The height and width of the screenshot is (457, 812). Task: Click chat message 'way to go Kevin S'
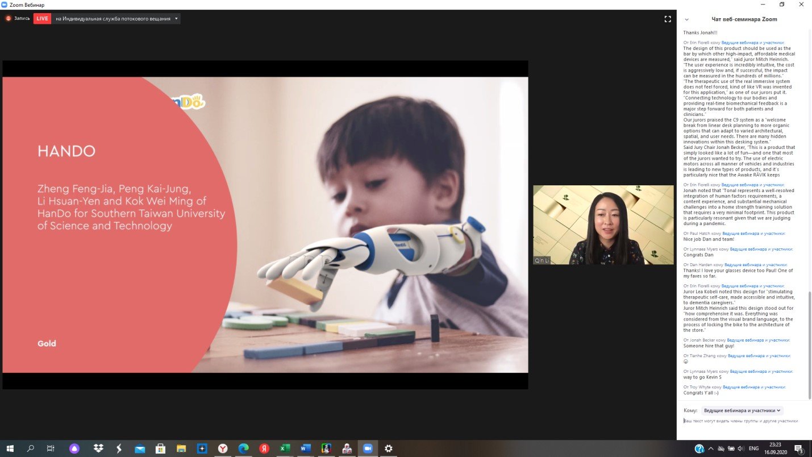coord(702,377)
